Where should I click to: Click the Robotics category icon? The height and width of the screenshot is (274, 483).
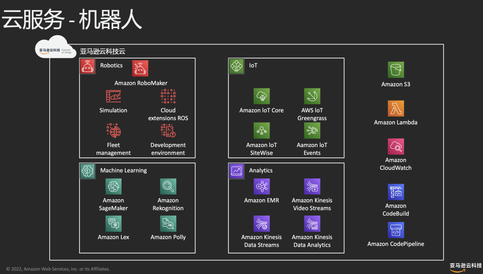click(88, 66)
